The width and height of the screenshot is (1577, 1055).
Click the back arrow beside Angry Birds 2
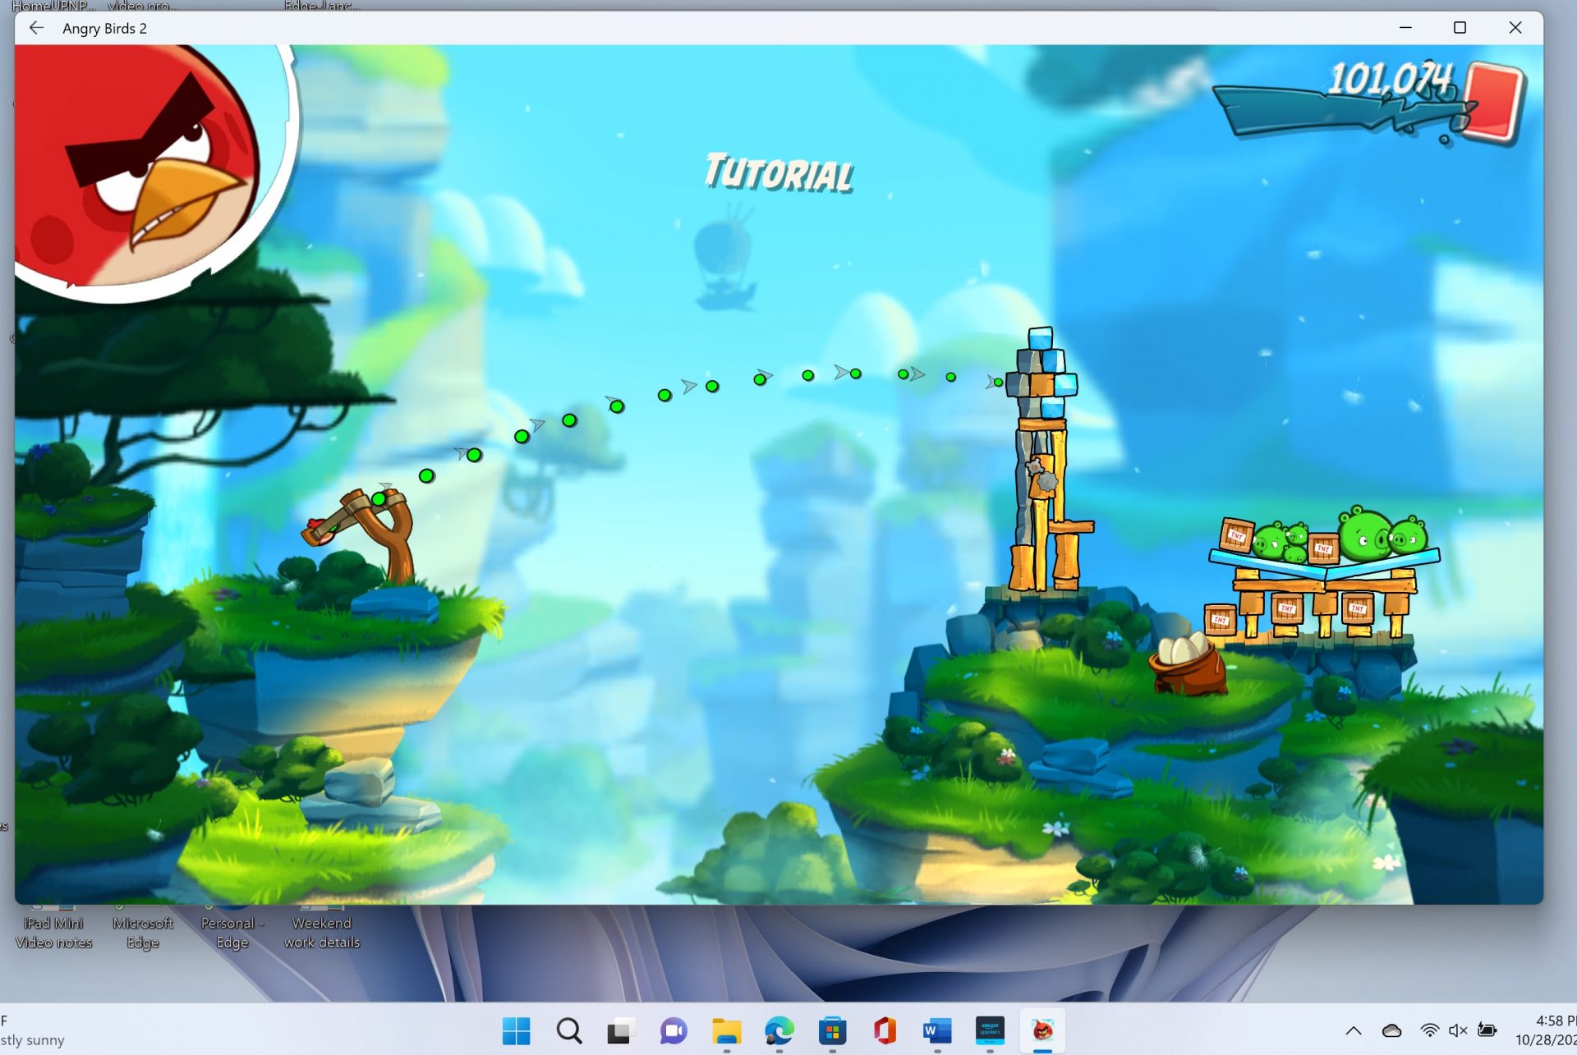(36, 28)
